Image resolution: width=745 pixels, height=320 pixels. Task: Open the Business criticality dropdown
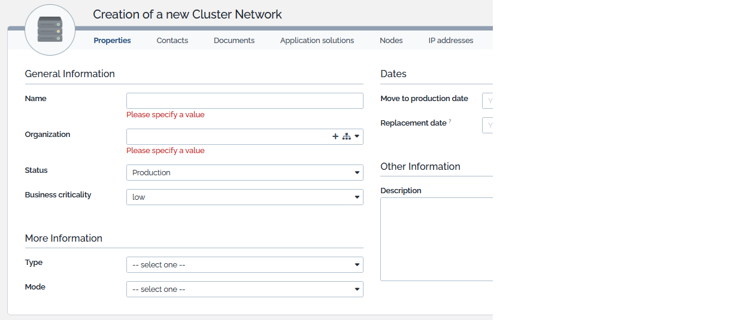coord(244,197)
